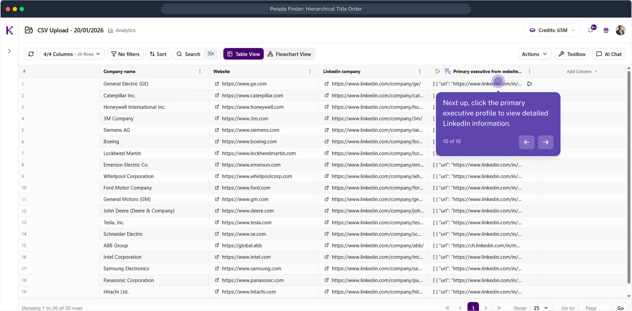Select the Panasonic Corporation company cell
632x311 pixels.
pos(154,280)
